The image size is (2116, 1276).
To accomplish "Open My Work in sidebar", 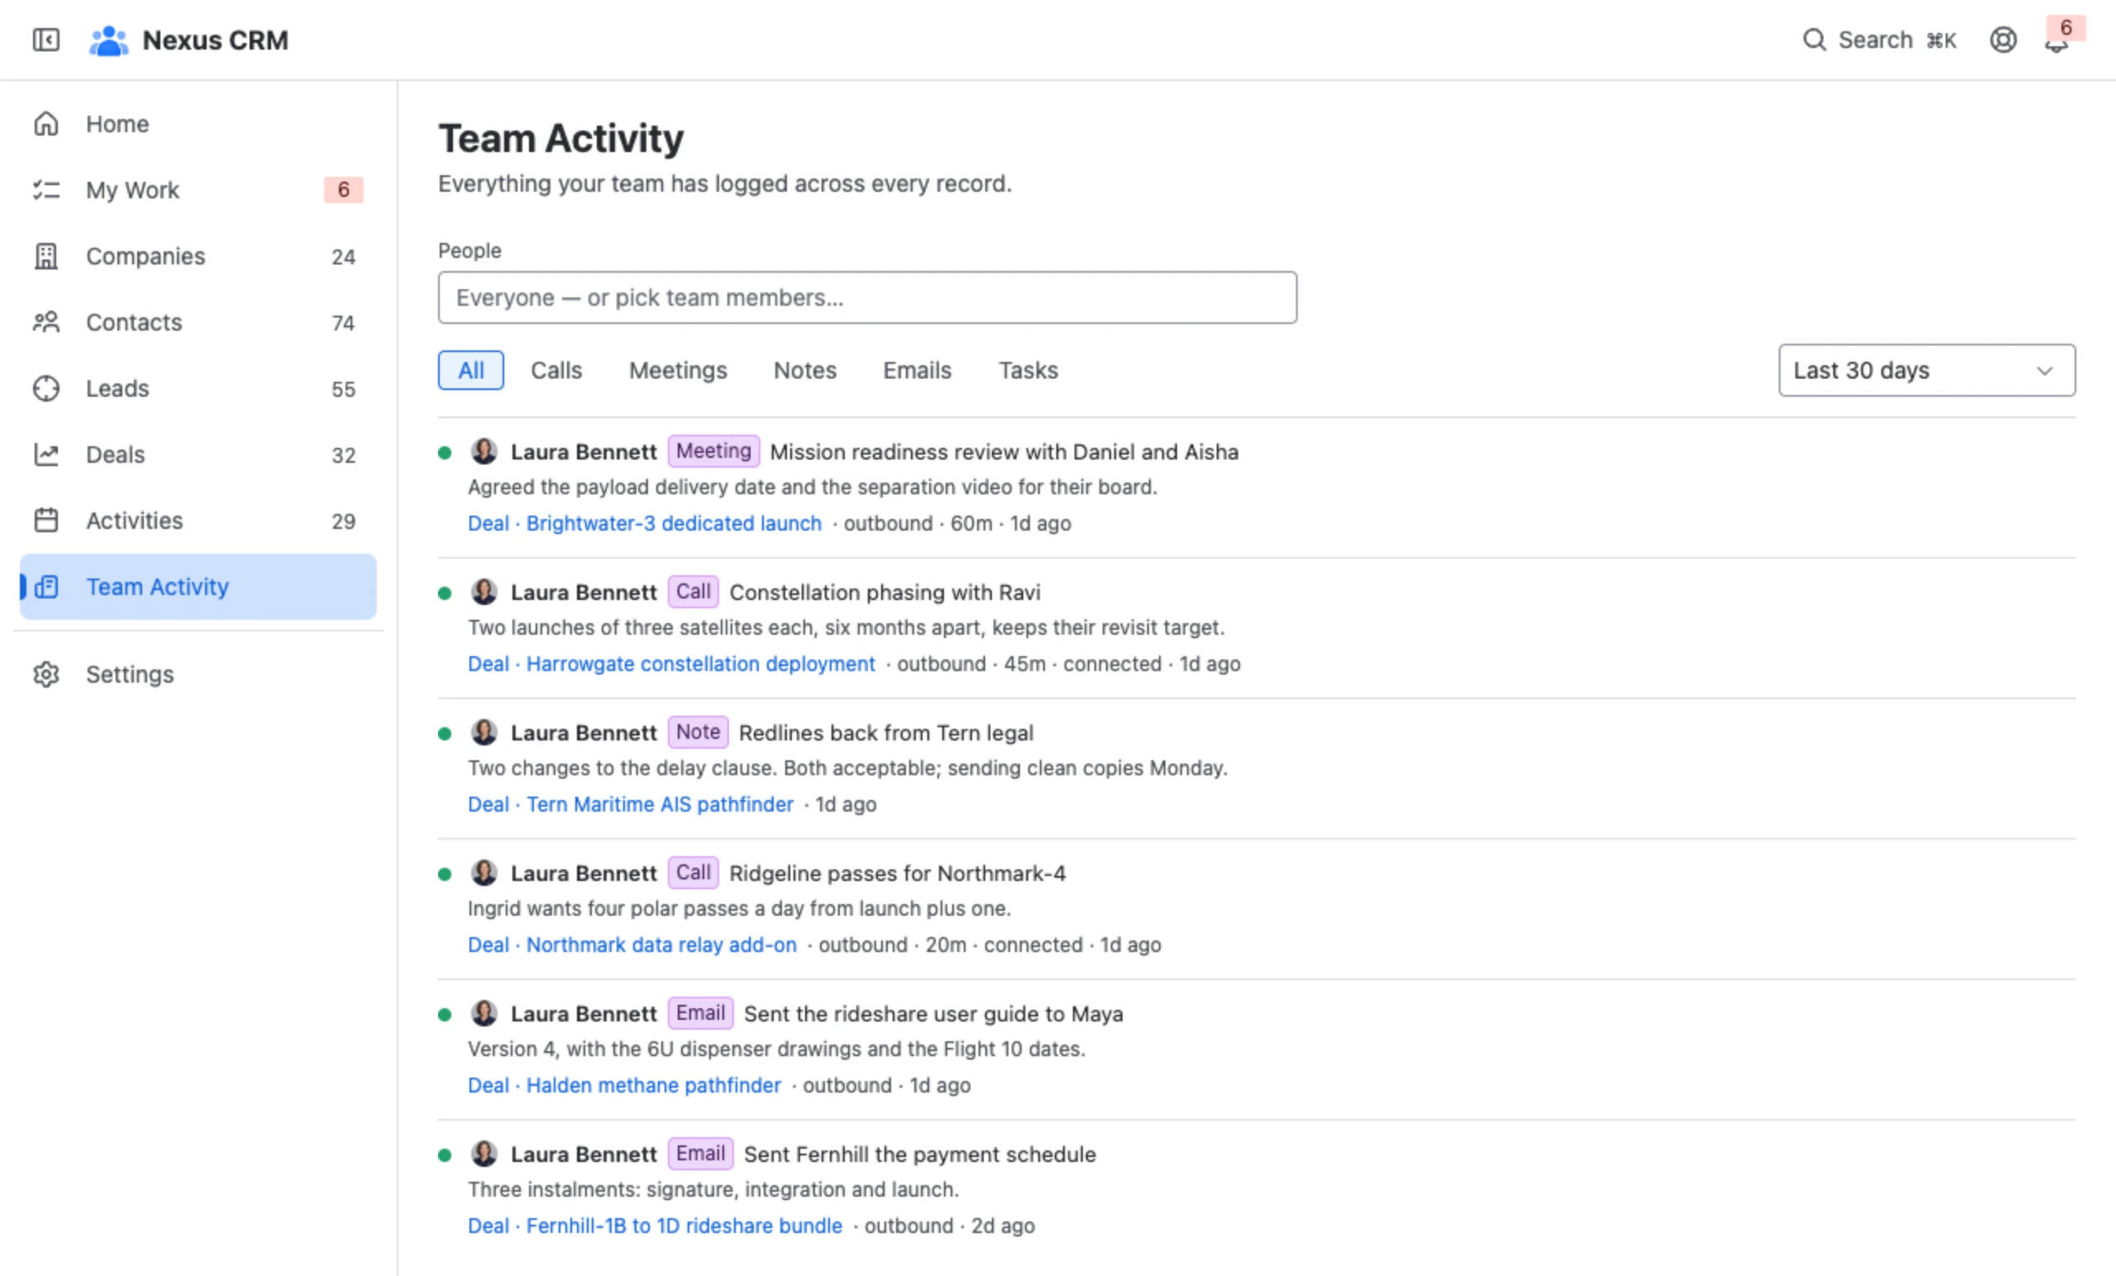I will click(198, 190).
